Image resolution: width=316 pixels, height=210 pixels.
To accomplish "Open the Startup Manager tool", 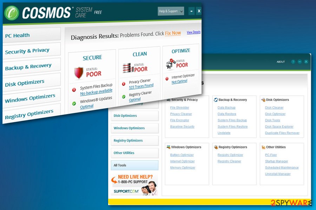I will click(277, 161).
